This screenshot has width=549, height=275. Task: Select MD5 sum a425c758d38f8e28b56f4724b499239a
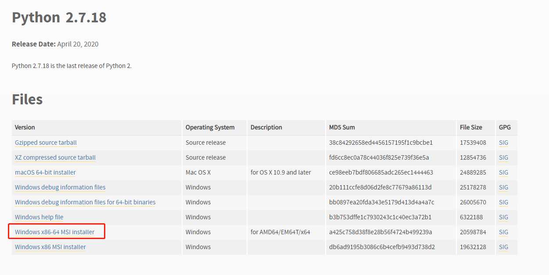click(380, 232)
